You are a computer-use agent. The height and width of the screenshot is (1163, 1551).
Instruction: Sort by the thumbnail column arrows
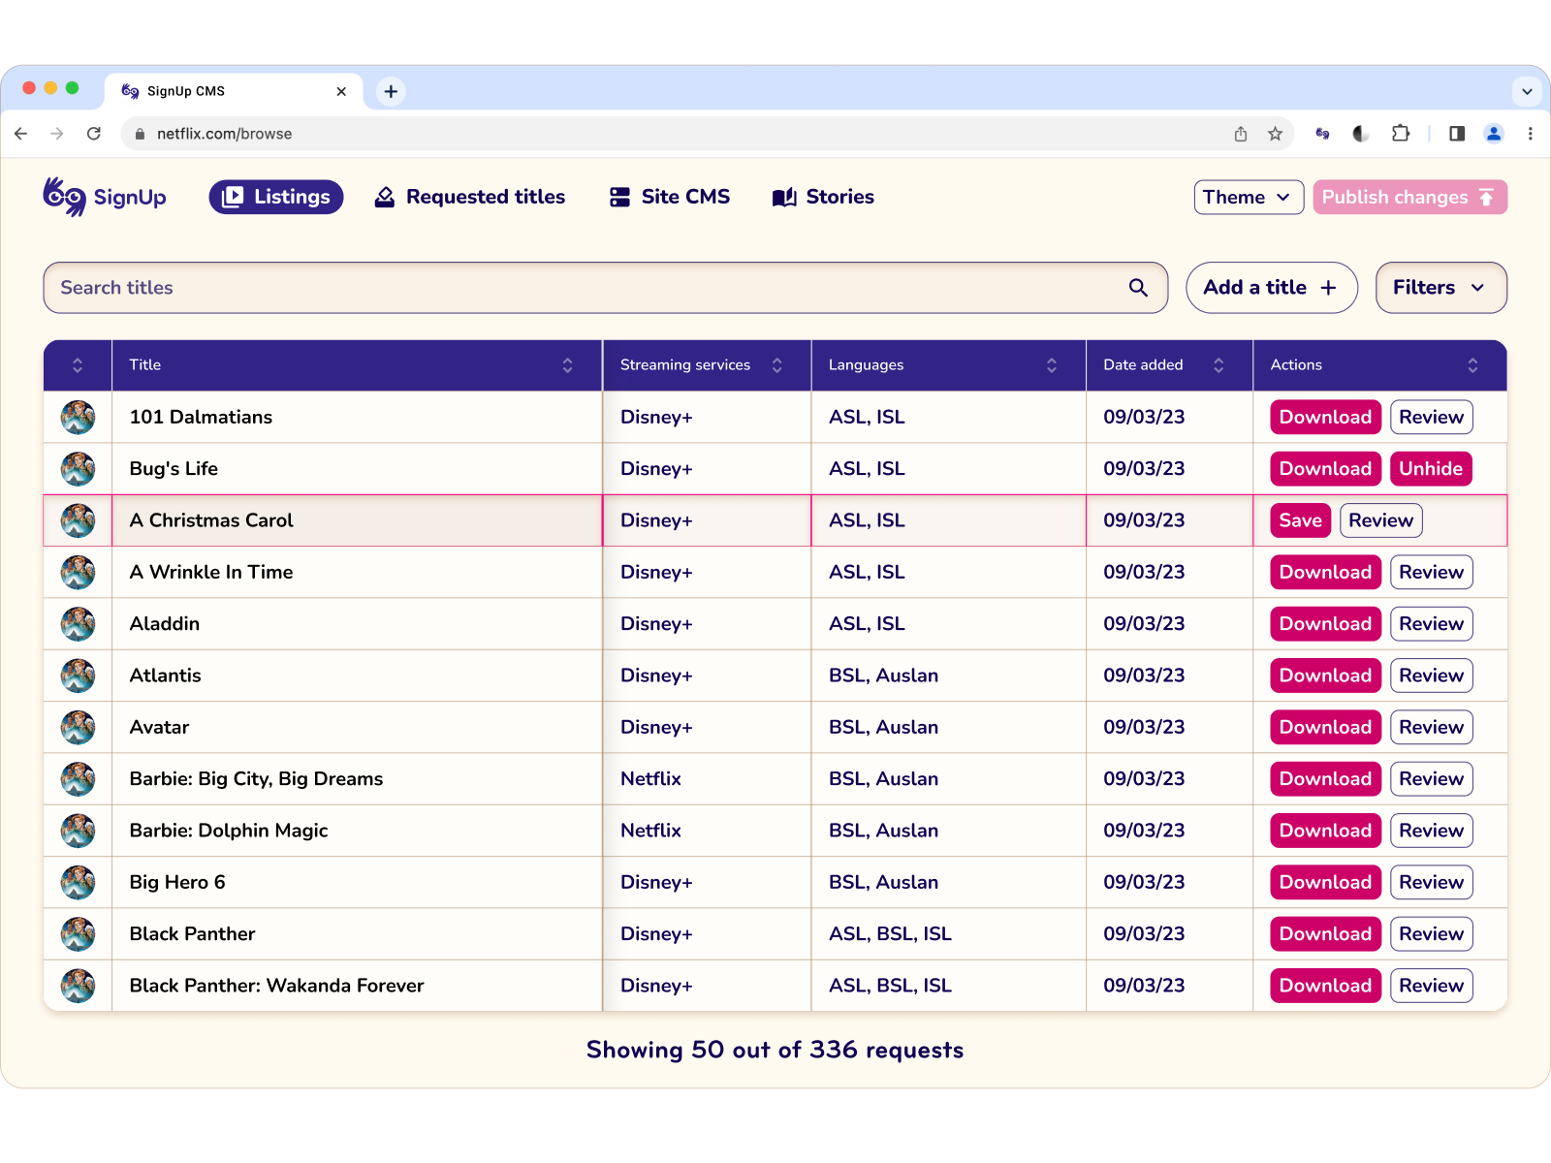pos(78,365)
